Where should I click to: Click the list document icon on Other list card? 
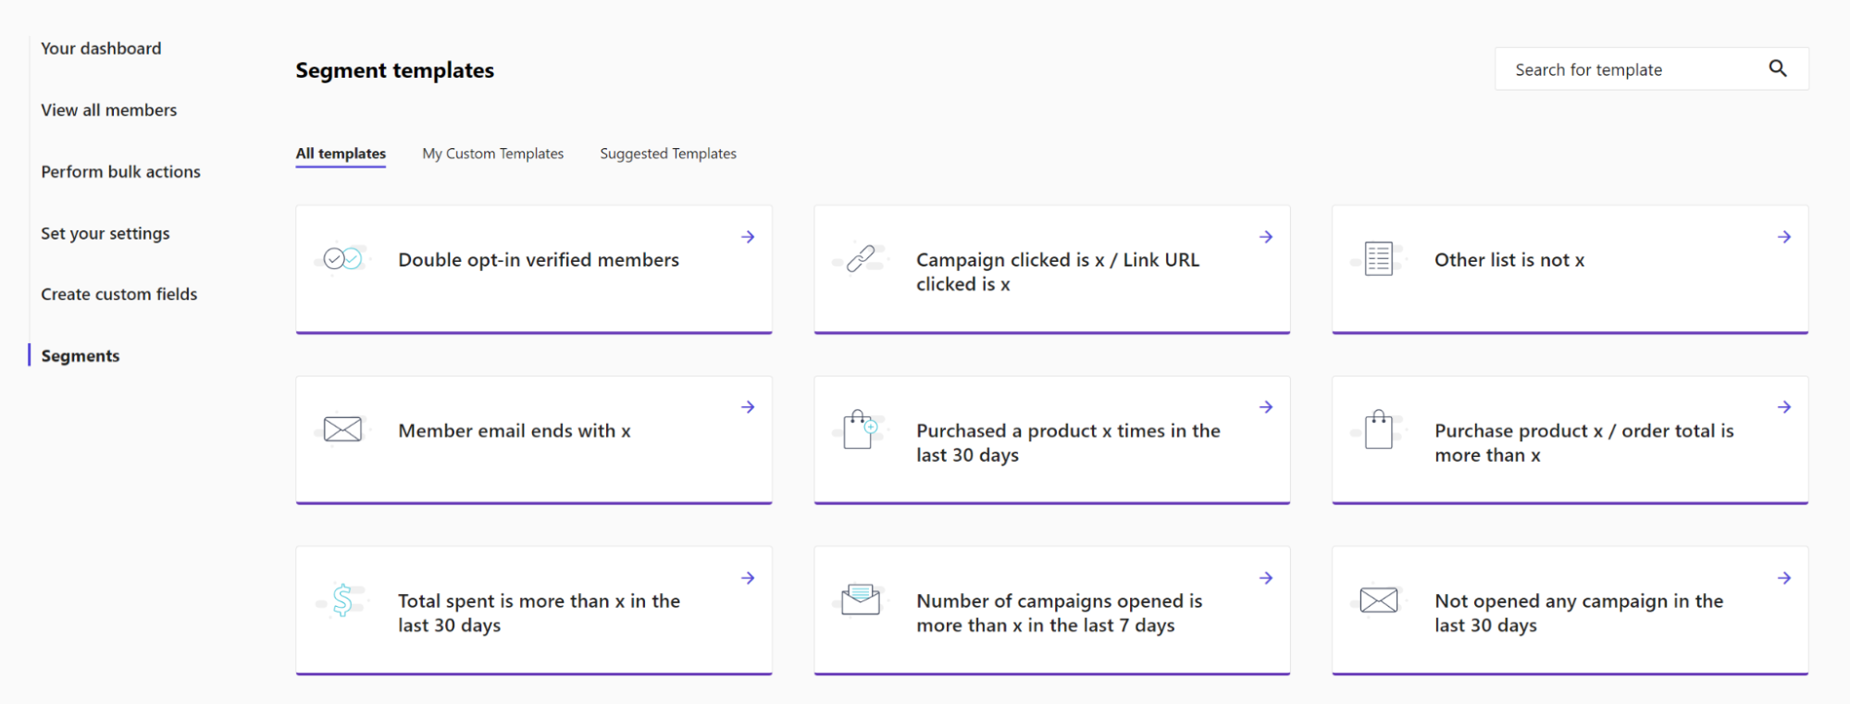click(x=1379, y=259)
